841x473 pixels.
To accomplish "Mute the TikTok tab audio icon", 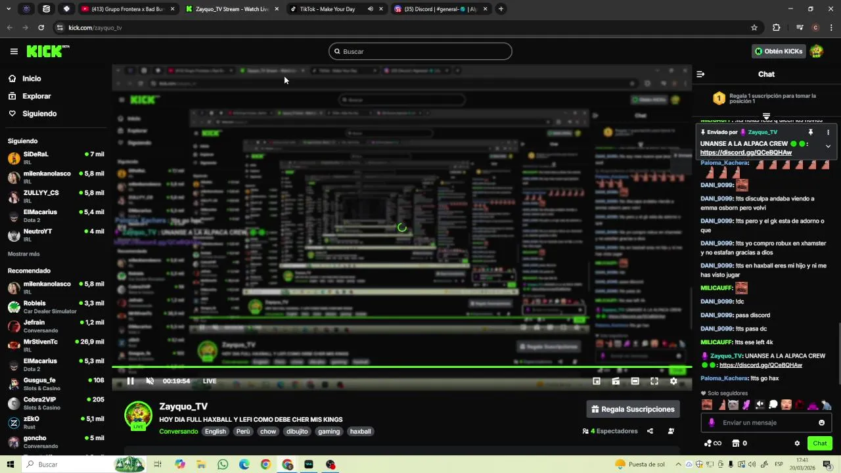I will pos(370,9).
